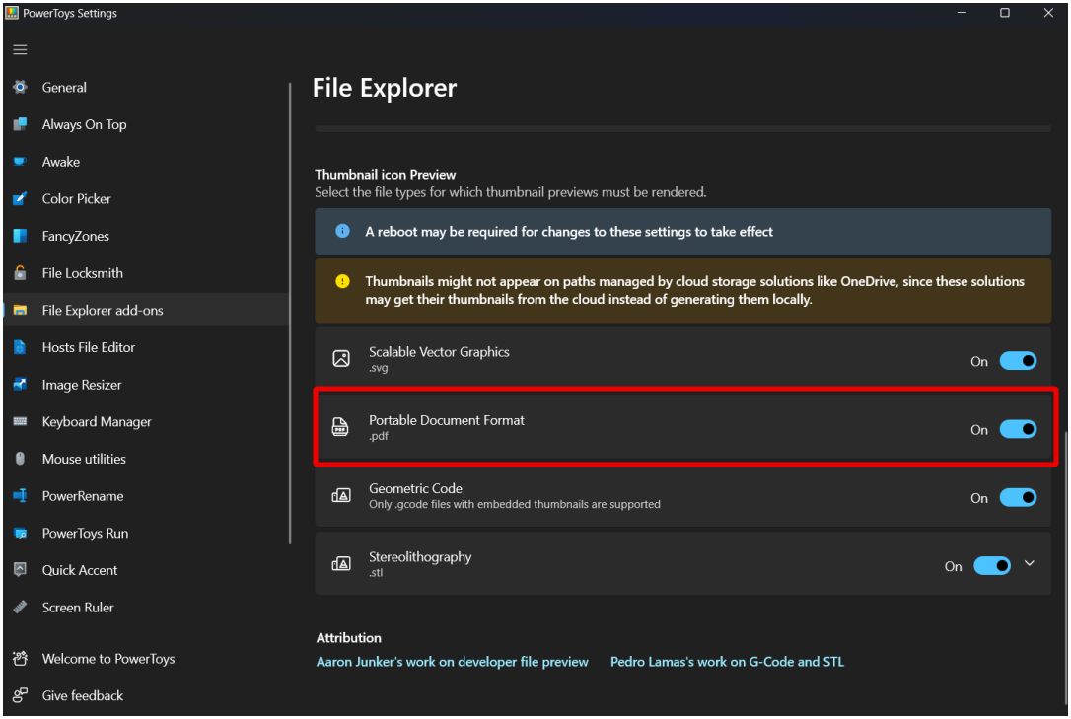
Task: Go to Mouse utilities settings
Action: (x=84, y=459)
